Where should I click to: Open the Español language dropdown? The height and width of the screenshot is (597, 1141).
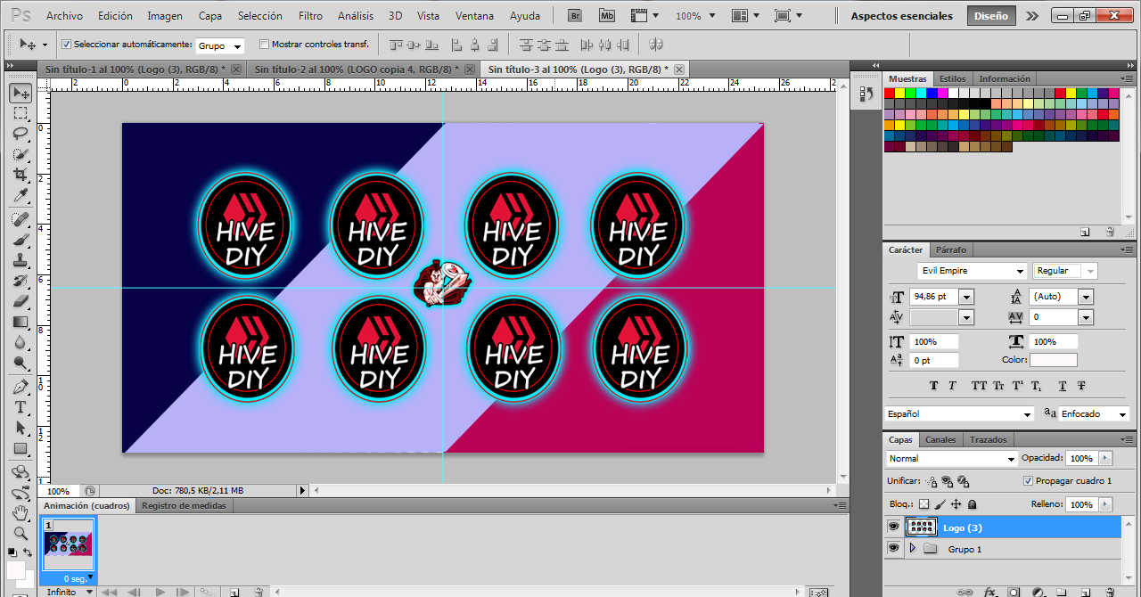[x=959, y=413]
